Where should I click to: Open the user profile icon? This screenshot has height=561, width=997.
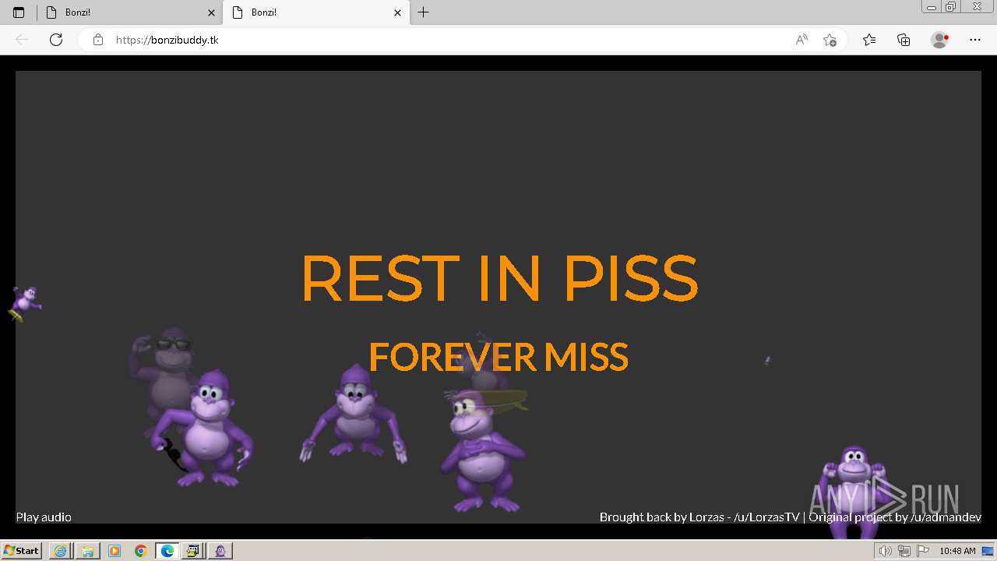click(x=939, y=40)
